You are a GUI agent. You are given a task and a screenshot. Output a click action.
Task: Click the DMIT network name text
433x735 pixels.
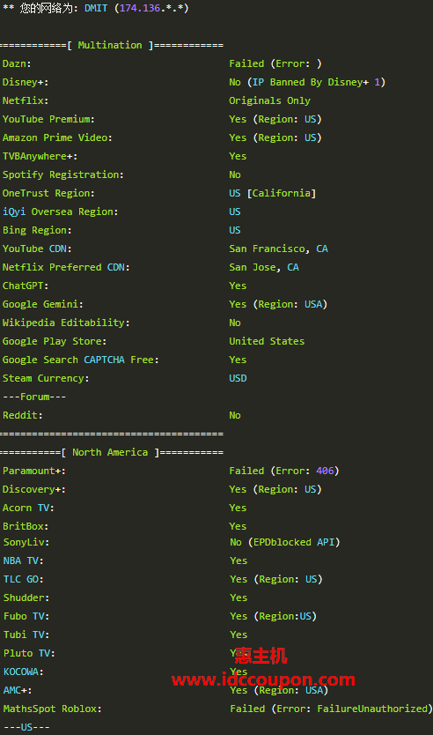[x=96, y=8]
